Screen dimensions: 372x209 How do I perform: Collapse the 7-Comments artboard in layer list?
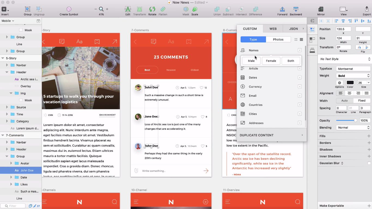point(3,135)
